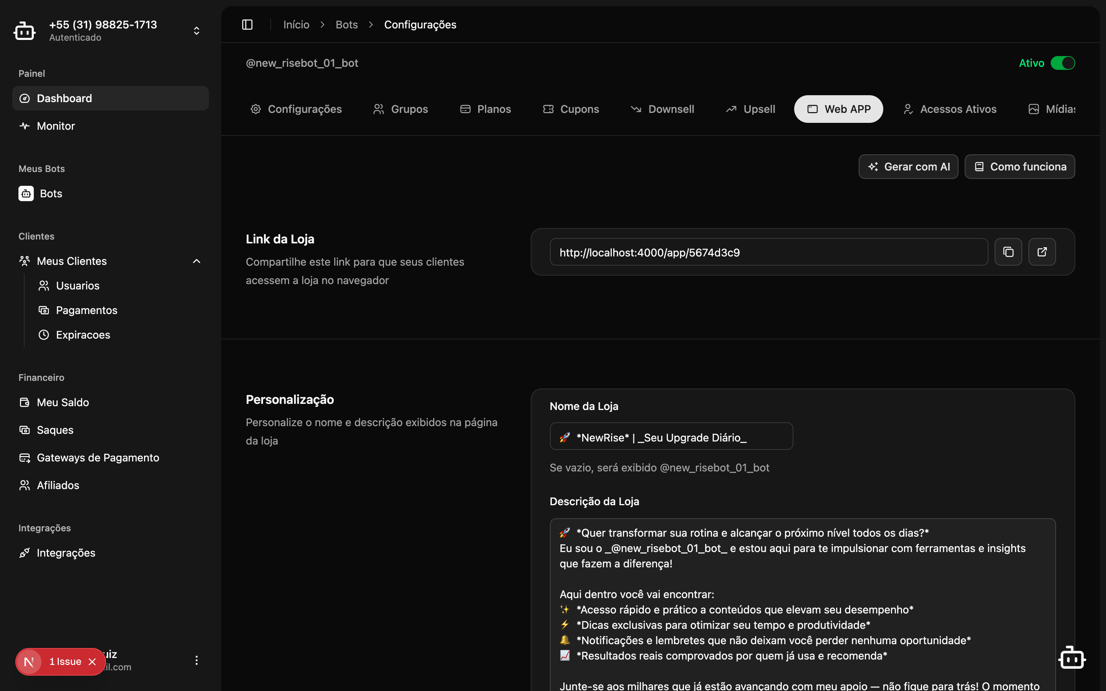Click the Expiracoes clock icon

44,334
